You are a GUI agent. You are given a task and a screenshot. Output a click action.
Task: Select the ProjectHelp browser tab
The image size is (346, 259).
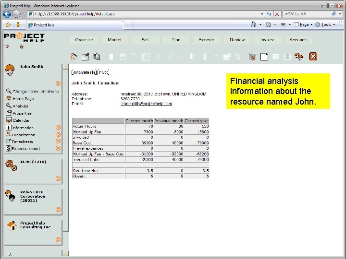tap(75, 25)
